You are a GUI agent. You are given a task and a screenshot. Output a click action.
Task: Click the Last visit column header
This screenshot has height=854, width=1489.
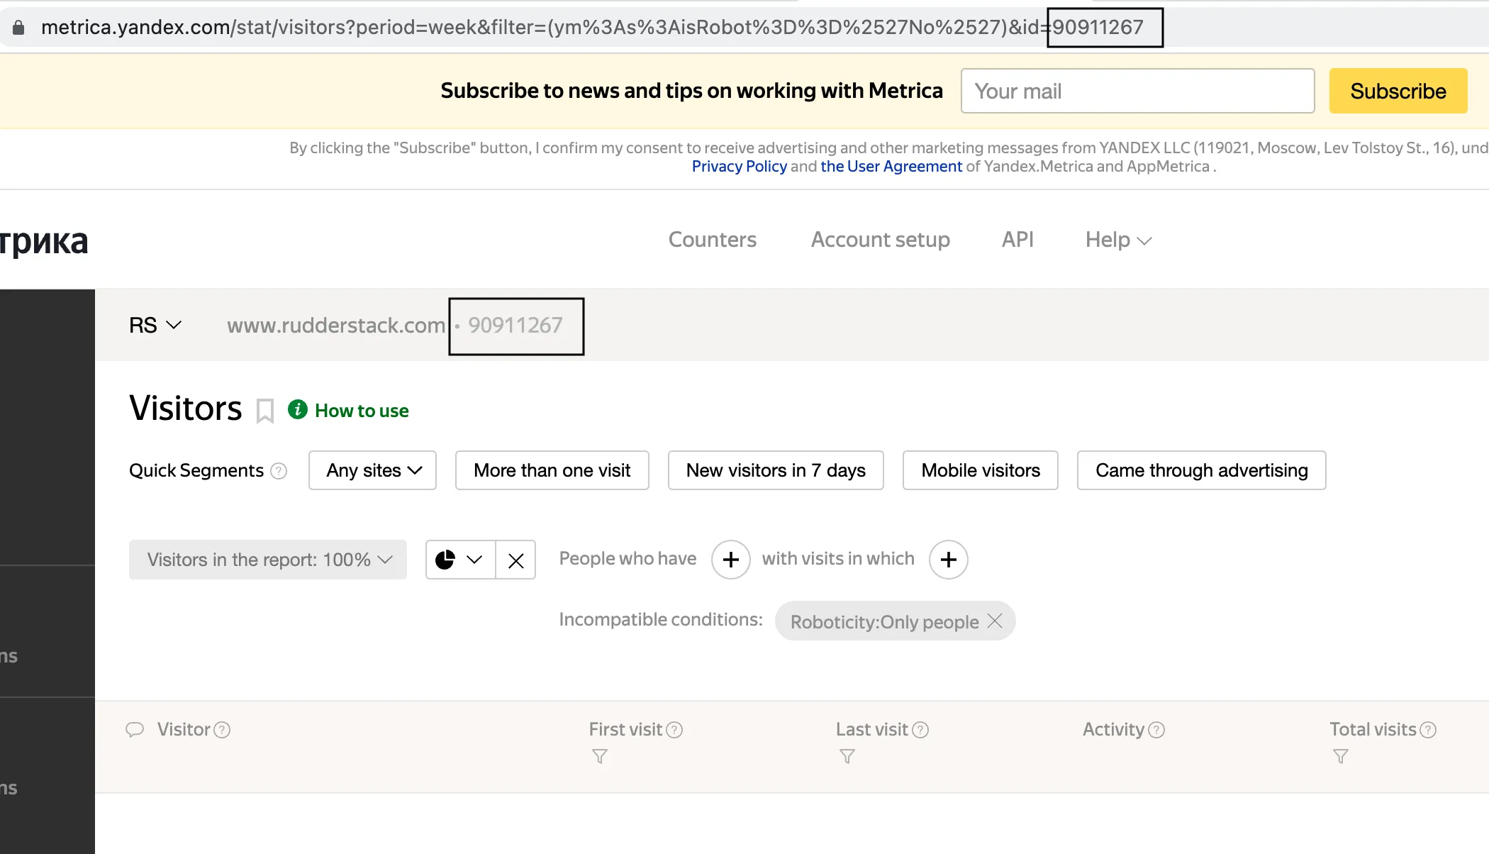(871, 729)
